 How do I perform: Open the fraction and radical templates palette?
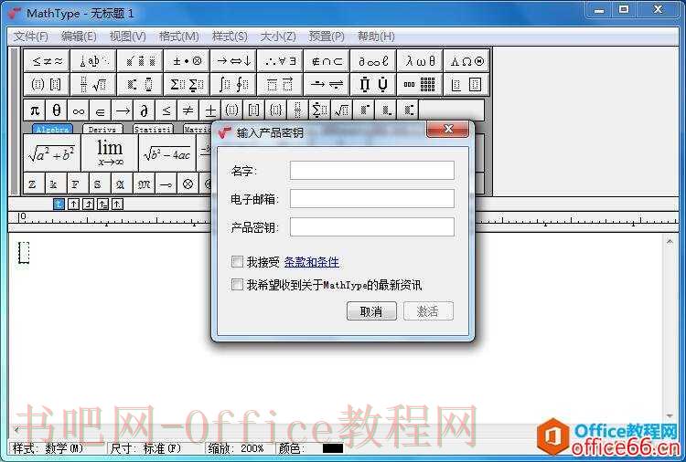coord(93,84)
